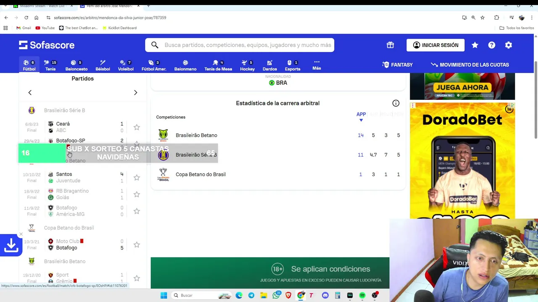
Task: Open Copa Betano do Brasil league header
Action: 82,228
